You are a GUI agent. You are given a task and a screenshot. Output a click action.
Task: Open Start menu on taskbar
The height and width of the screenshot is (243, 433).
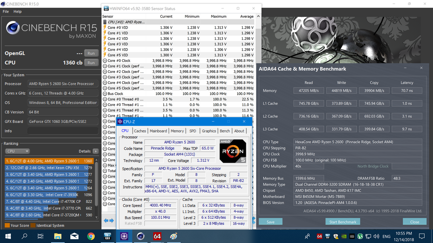8,236
